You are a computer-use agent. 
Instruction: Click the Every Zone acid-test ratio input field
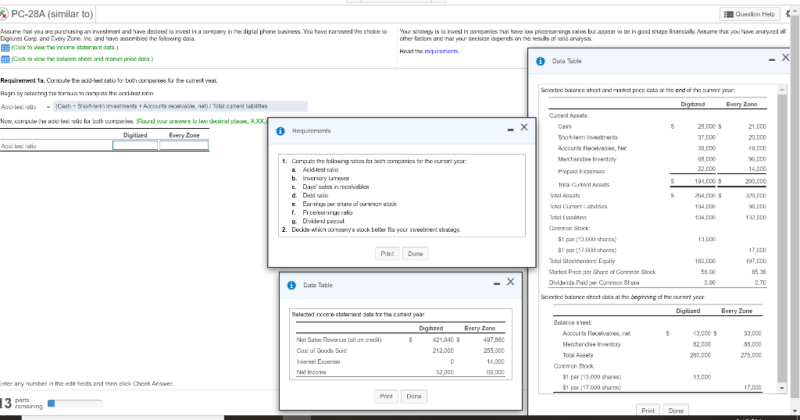click(x=184, y=145)
